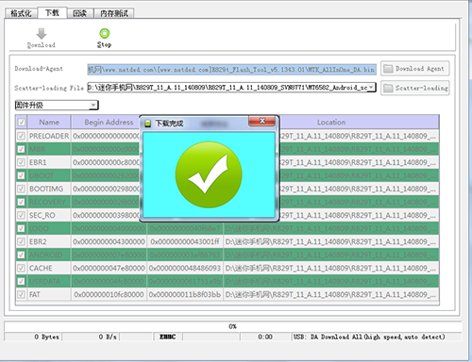
Task: Click end address 0x000000011b8f03bb
Action: point(185,294)
